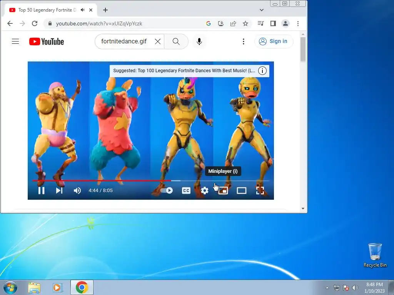This screenshot has width=394, height=295.
Task: Toggle Chrome side panel
Action: pos(273,23)
